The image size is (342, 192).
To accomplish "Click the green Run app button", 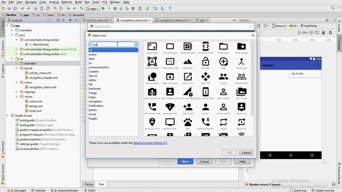I will (103, 9).
